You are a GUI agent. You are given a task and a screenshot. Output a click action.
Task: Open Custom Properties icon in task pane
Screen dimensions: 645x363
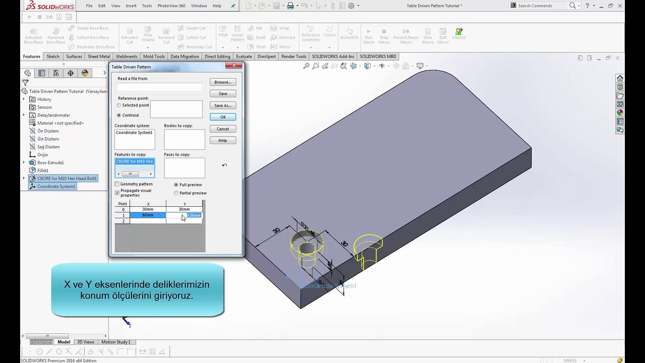(620, 122)
